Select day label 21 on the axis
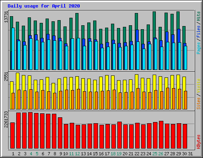This screenshot has width=203, height=158. click(x=131, y=154)
